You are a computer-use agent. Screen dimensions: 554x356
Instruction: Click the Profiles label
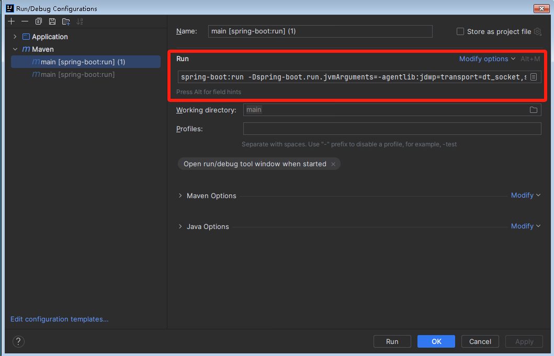coord(189,129)
